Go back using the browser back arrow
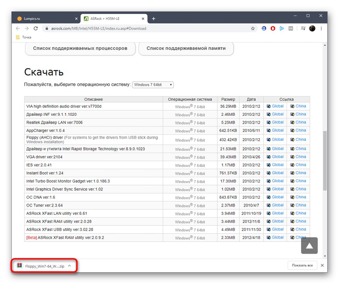Image resolution: width=339 pixels, height=284 pixels. click(x=18, y=28)
